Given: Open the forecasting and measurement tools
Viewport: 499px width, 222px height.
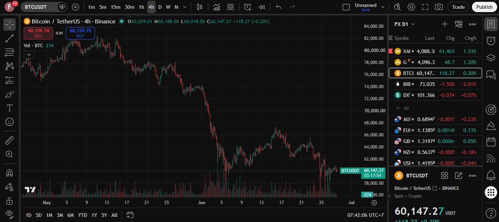Looking at the screenshot, I should [9, 80].
